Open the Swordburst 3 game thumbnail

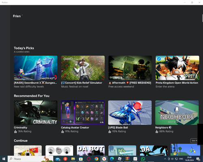click(x=36, y=68)
